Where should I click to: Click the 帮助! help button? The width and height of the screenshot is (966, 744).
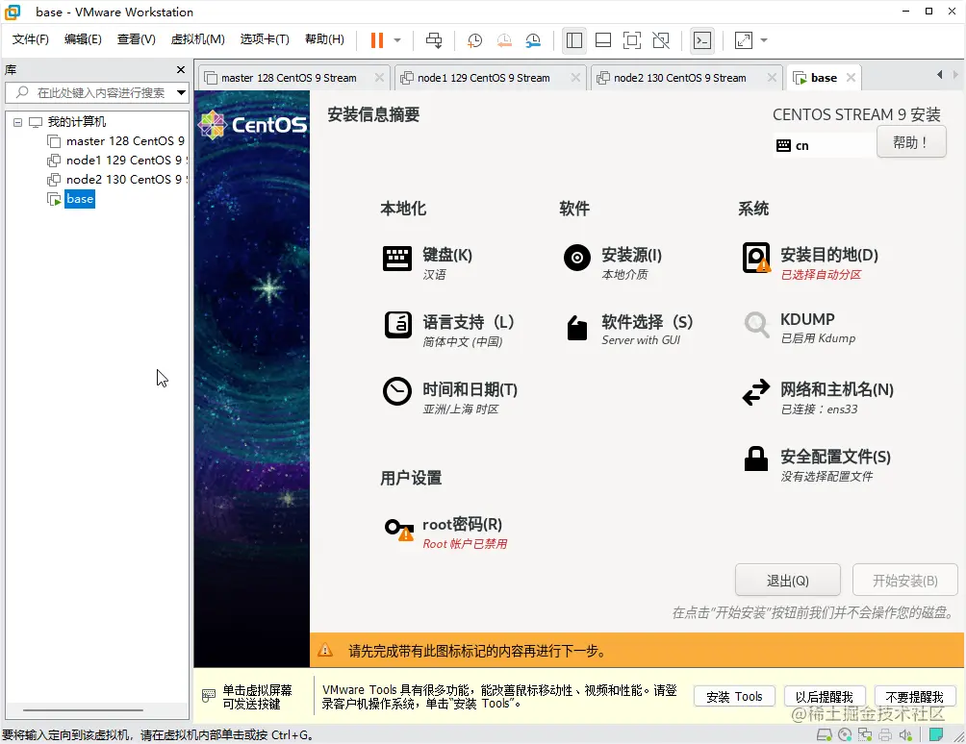pyautogui.click(x=910, y=142)
